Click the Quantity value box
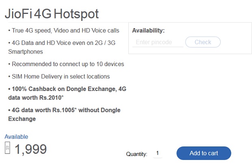This screenshot has height=164, width=252. [x=158, y=153]
